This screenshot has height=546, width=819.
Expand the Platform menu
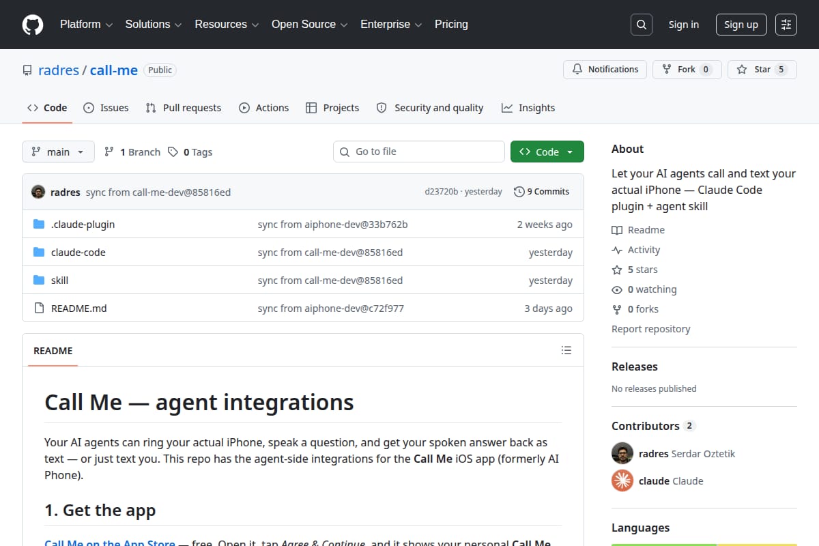tap(86, 25)
